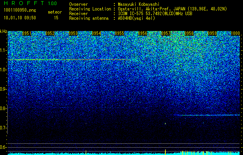This screenshot has height=155, width=243.
Task: Click the 'Receiving Location' label
Action: click(x=90, y=9)
